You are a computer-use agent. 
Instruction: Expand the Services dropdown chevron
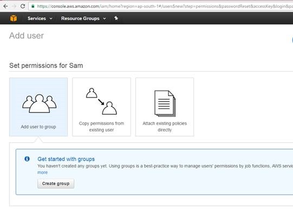coord(51,18)
